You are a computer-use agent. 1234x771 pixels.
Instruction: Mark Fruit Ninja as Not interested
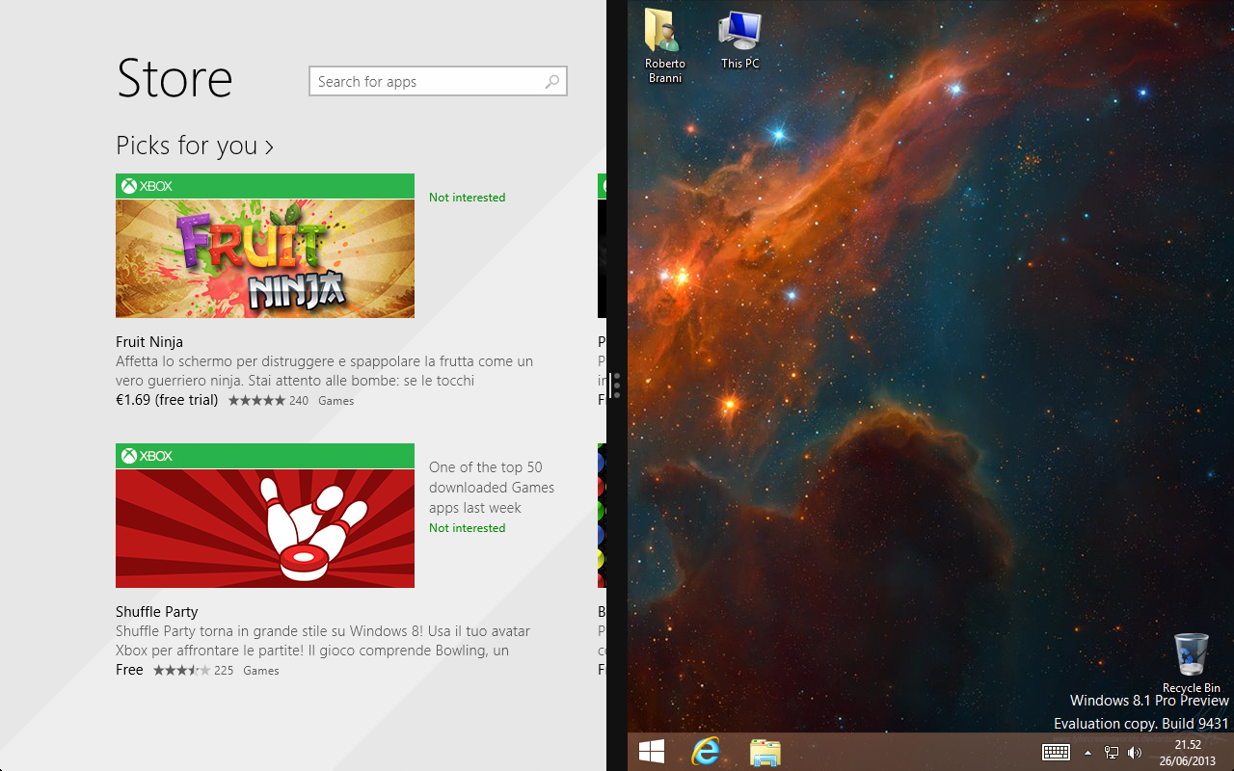click(467, 198)
